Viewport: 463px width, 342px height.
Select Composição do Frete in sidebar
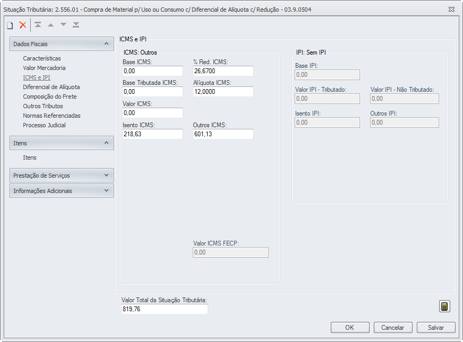pyautogui.click(x=50, y=97)
